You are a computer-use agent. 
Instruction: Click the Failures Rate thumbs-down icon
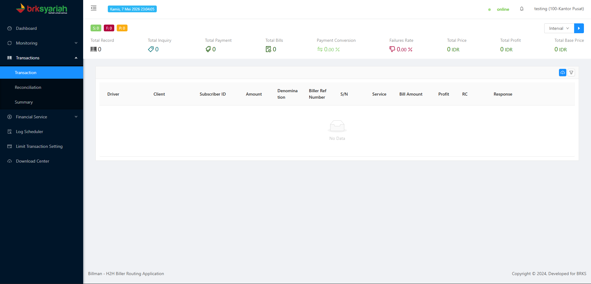pos(392,49)
